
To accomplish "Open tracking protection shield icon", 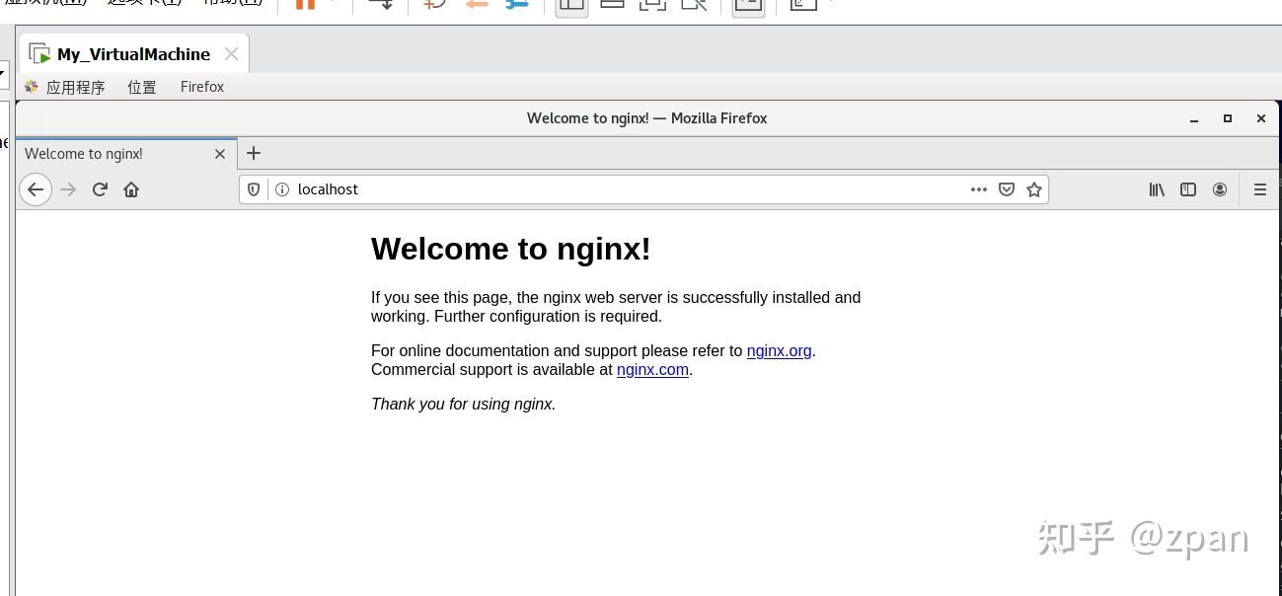I will tap(254, 189).
